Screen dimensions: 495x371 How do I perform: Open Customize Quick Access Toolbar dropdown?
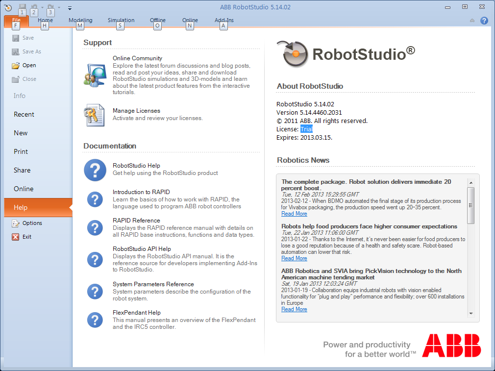tap(70, 8)
